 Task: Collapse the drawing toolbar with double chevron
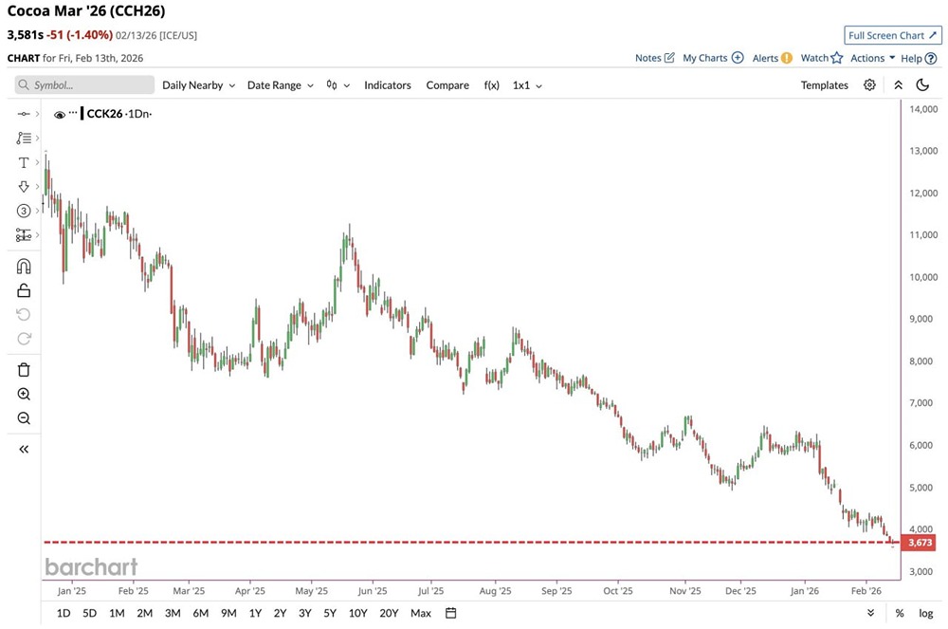(x=24, y=450)
